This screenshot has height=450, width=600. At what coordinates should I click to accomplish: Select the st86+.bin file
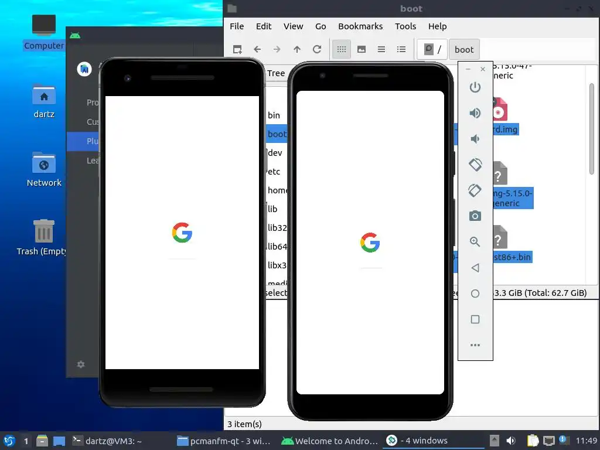512,257
